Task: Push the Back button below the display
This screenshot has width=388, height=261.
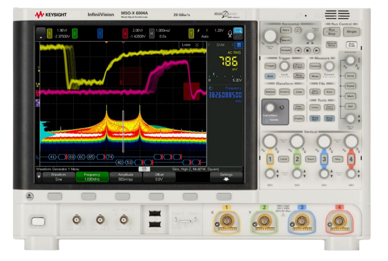Action: 30,196
